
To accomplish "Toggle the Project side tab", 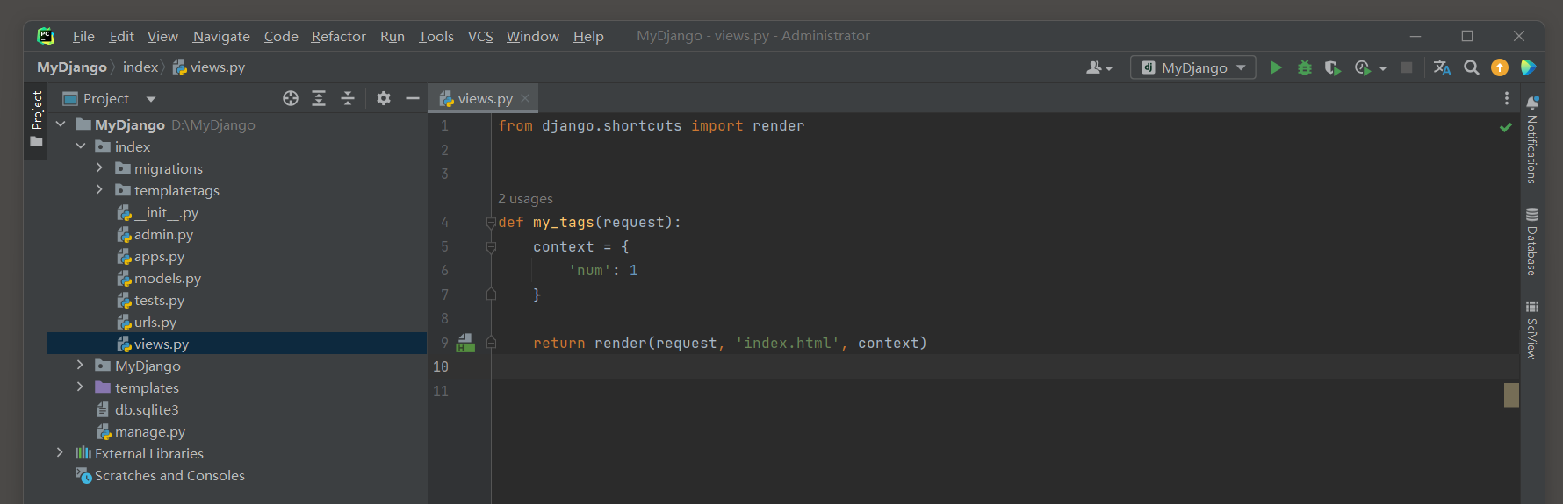I will 36,118.
